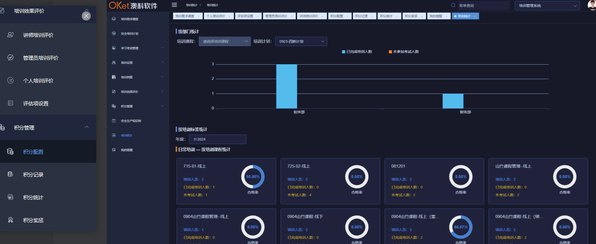Click the hamburger menu collapse icon
This screenshot has height=244, width=596.
[174, 5]
